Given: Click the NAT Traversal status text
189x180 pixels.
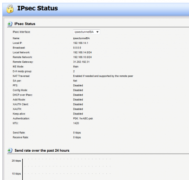Looking at the screenshot, I should tap(103, 76).
